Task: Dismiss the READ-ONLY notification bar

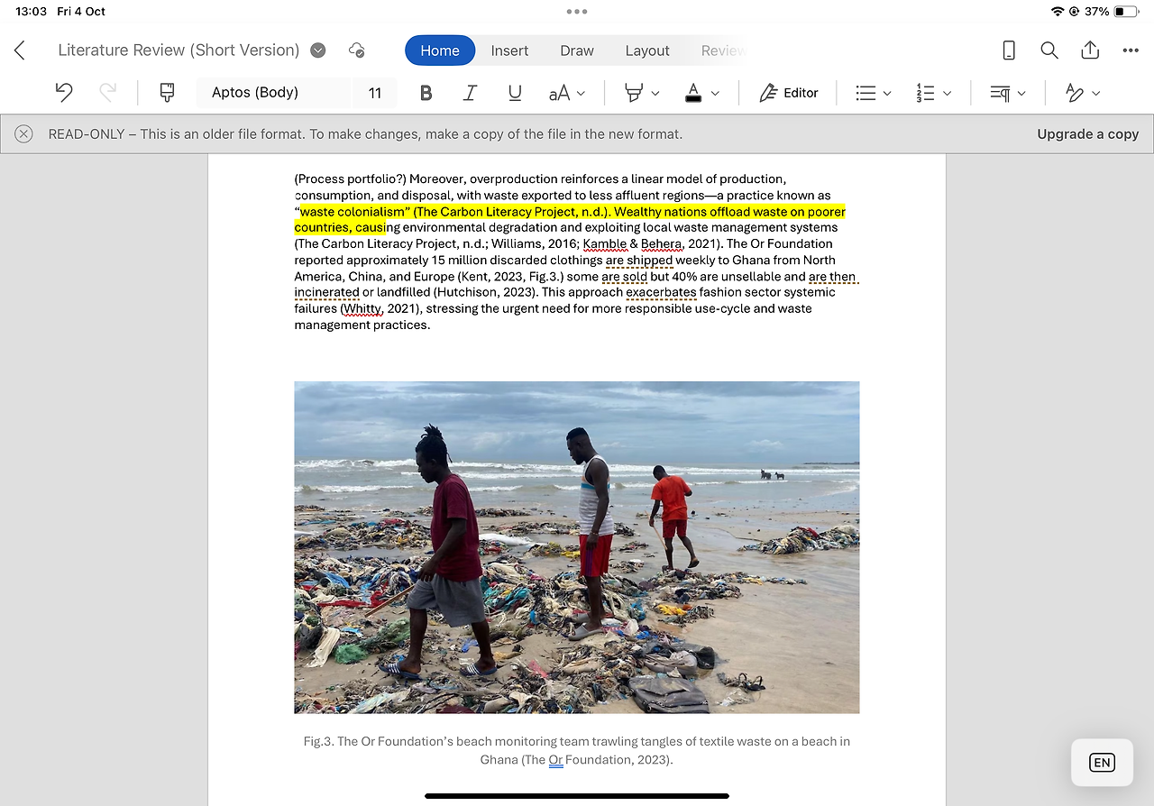Action: coord(23,134)
